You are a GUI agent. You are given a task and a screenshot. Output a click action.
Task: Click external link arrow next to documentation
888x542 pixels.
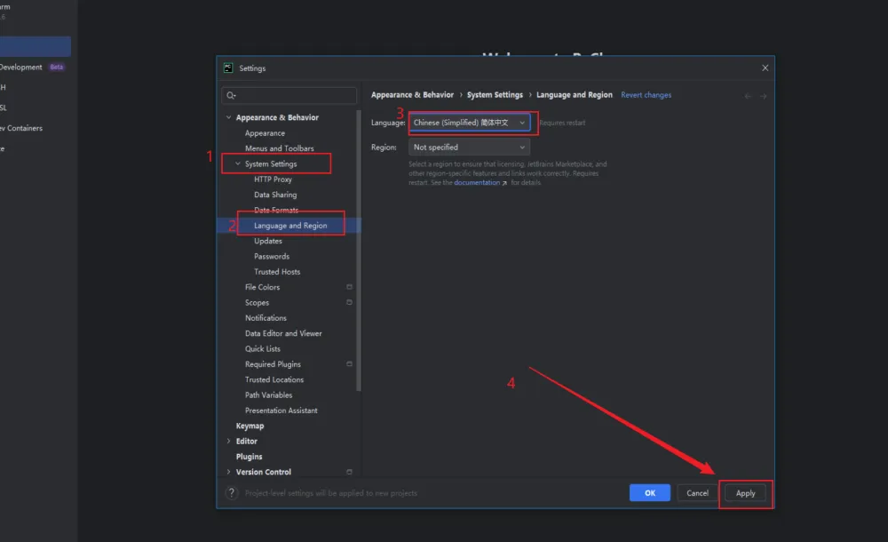click(x=504, y=183)
